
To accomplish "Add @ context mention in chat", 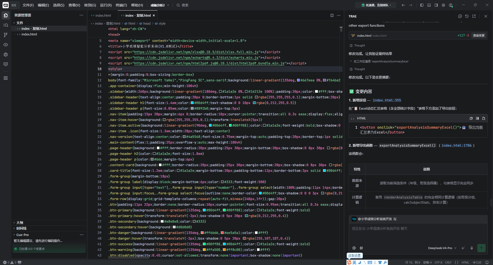I will point(354,248).
